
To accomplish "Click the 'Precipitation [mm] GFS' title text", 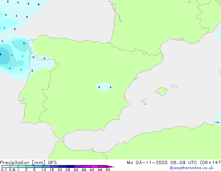I will click(x=28, y=163).
